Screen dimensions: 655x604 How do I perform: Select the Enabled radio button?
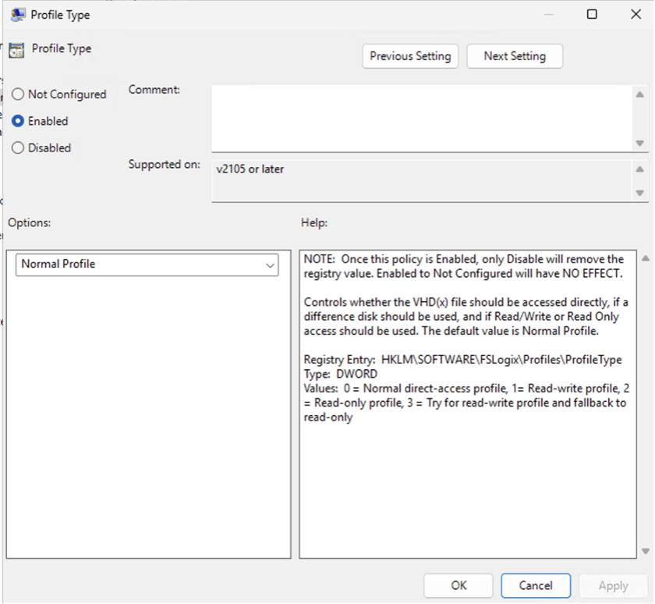(17, 121)
